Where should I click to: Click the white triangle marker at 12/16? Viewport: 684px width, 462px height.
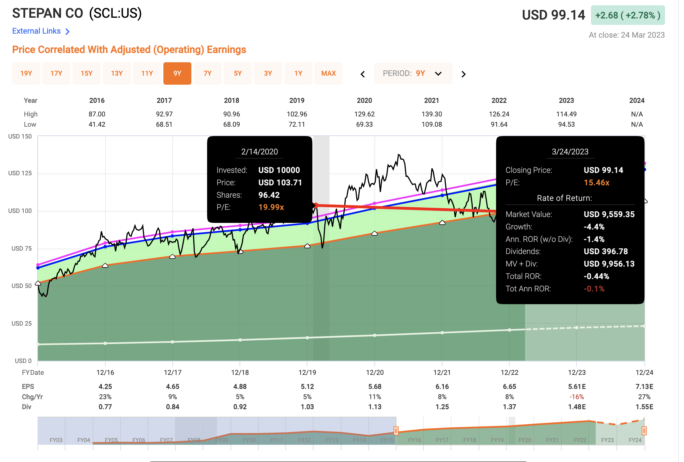tap(105, 266)
